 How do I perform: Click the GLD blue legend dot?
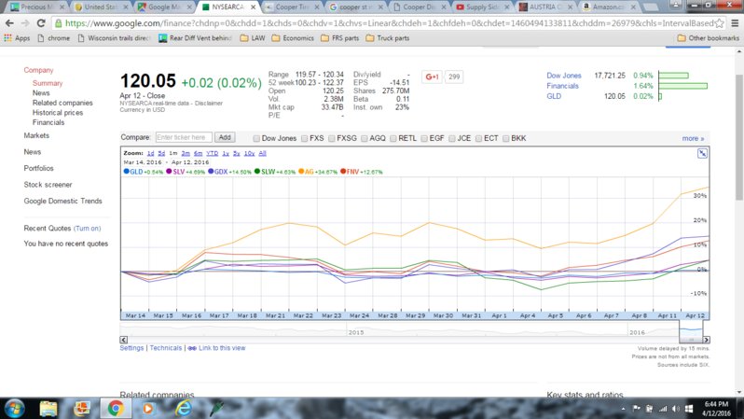[x=126, y=172]
